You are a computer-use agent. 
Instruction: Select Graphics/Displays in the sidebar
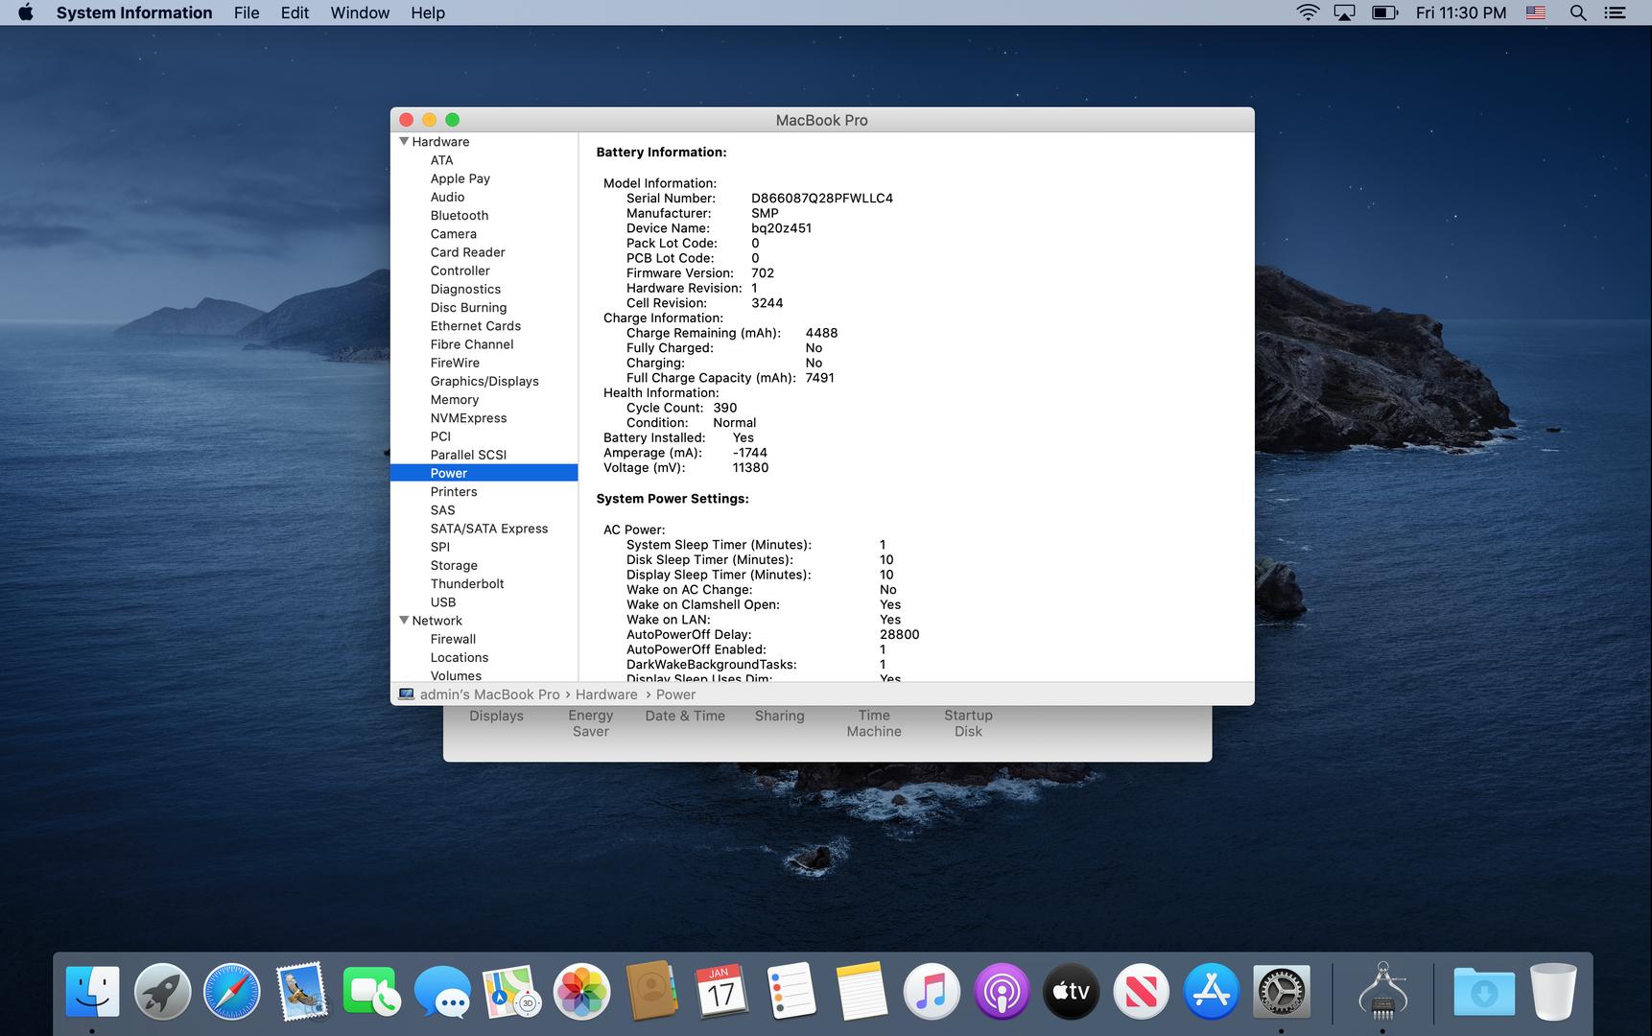(484, 381)
